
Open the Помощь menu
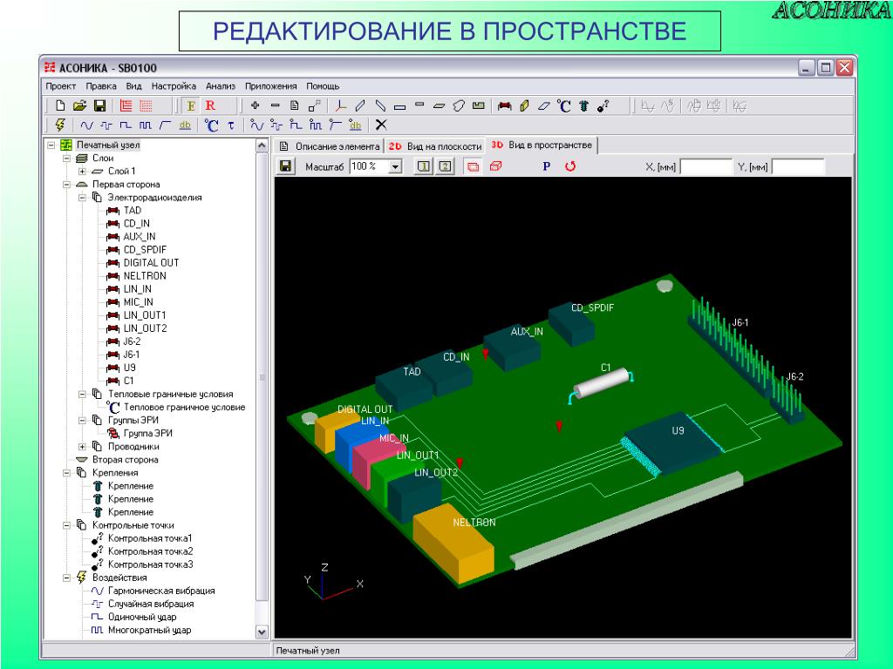(x=323, y=86)
